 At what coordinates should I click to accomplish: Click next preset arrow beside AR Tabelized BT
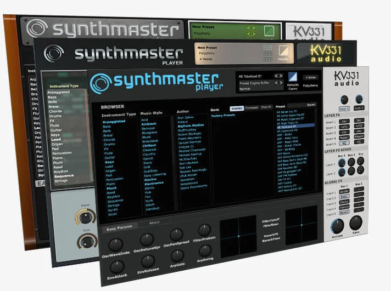point(281,76)
